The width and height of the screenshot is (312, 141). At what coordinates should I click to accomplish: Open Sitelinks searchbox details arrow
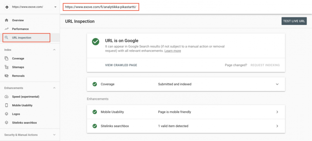pyautogui.click(x=277, y=126)
